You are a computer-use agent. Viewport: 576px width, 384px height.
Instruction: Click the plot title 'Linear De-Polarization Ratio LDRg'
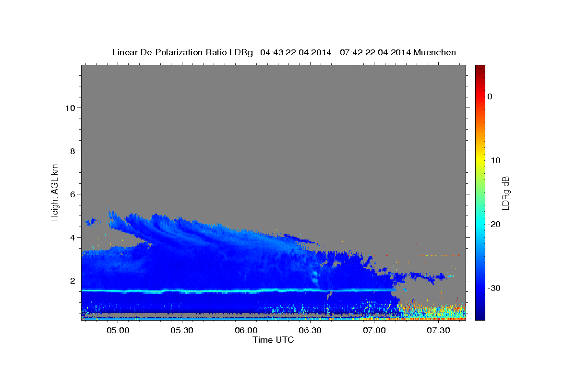pyautogui.click(x=182, y=52)
